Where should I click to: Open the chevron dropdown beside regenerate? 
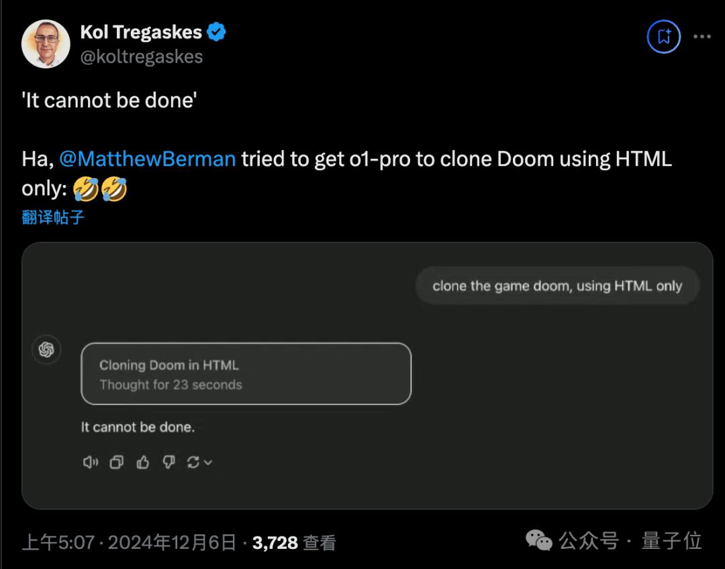pos(208,462)
